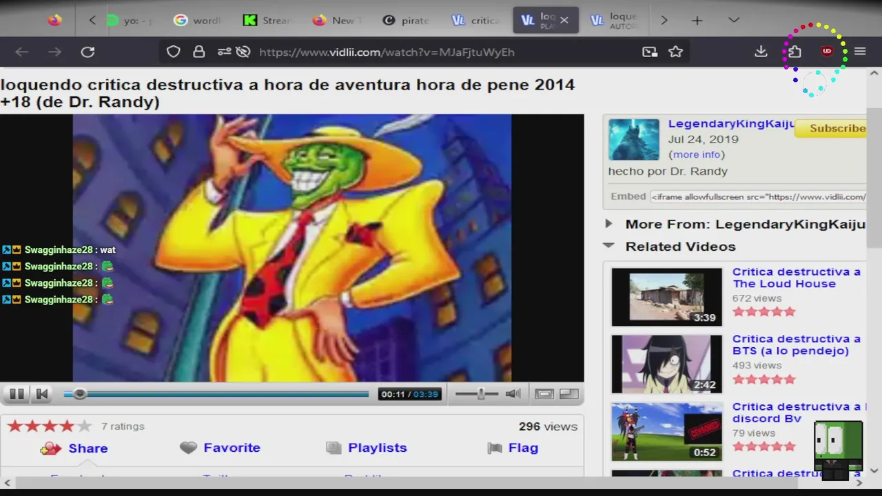Click the 'Swagginhaze28 : wat' chat message
The image size is (882, 496).
point(59,250)
